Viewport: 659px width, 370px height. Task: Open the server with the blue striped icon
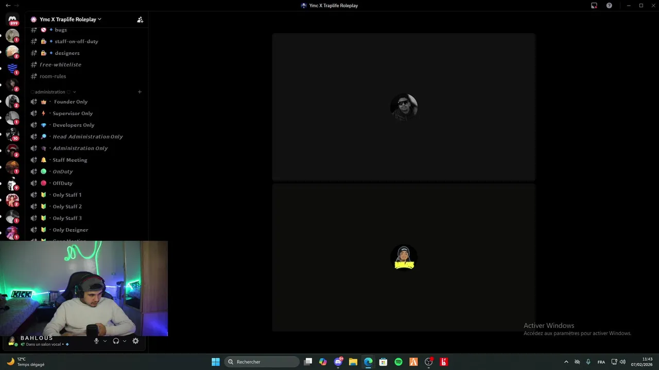point(12,68)
